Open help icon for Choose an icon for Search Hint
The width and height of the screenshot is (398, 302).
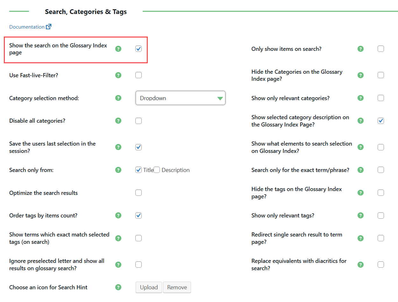[x=118, y=287]
